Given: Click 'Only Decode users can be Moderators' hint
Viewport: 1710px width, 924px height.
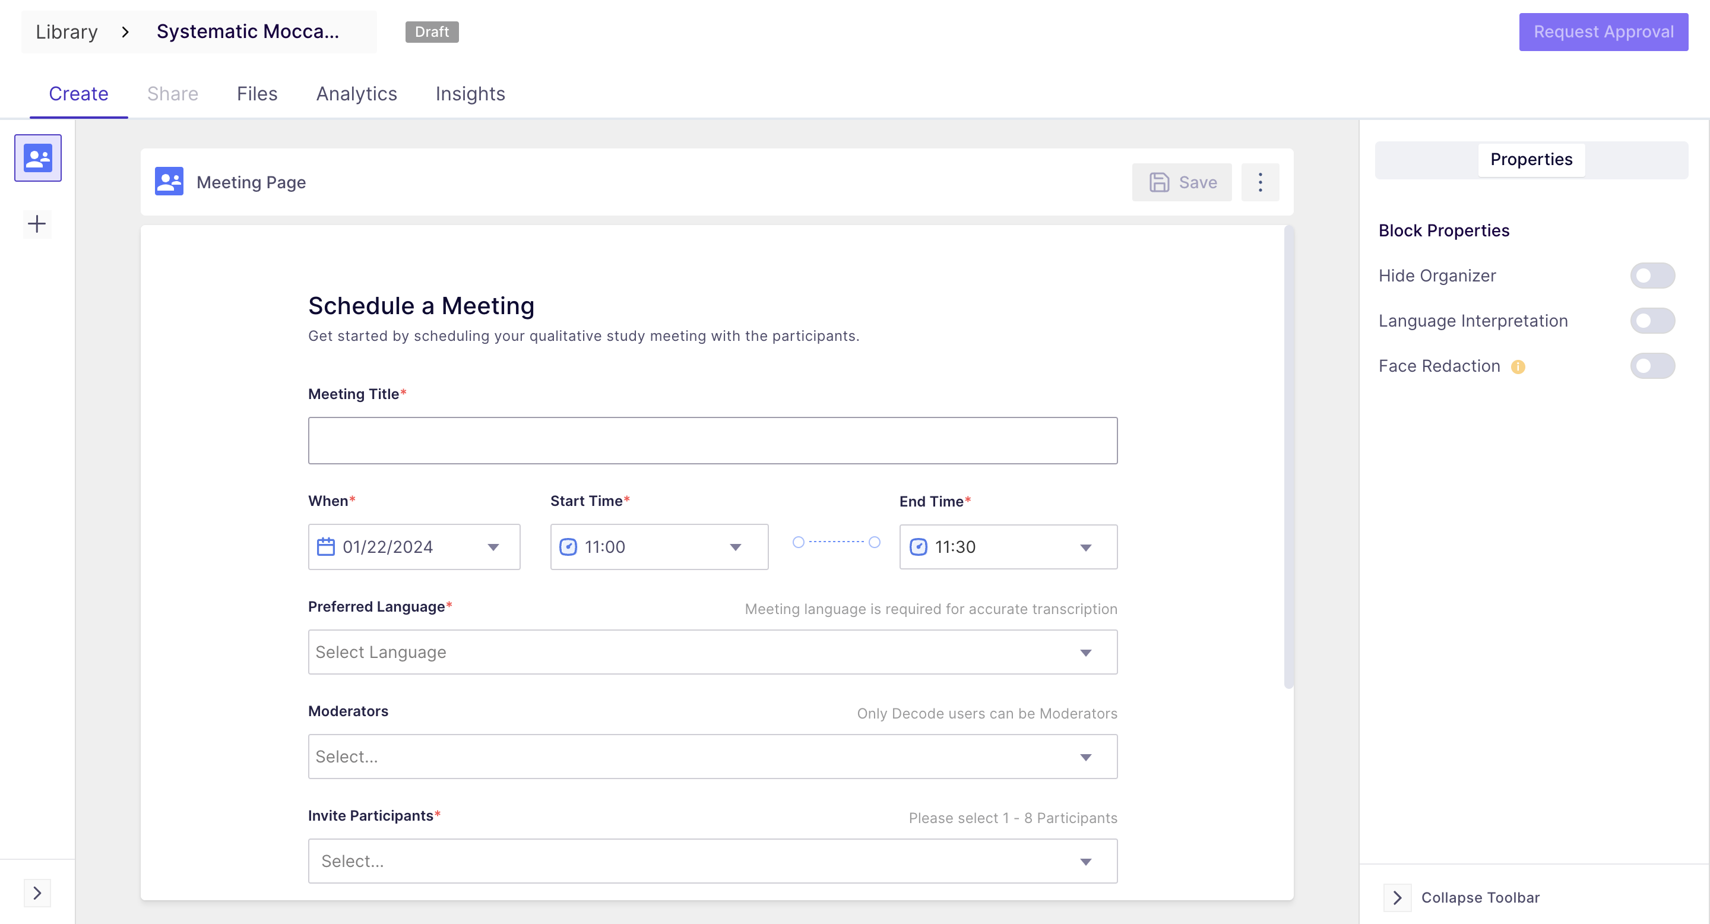Looking at the screenshot, I should pos(987,714).
